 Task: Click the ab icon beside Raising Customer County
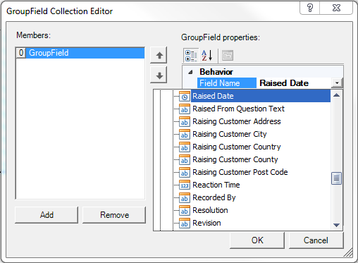pyautogui.click(x=185, y=159)
